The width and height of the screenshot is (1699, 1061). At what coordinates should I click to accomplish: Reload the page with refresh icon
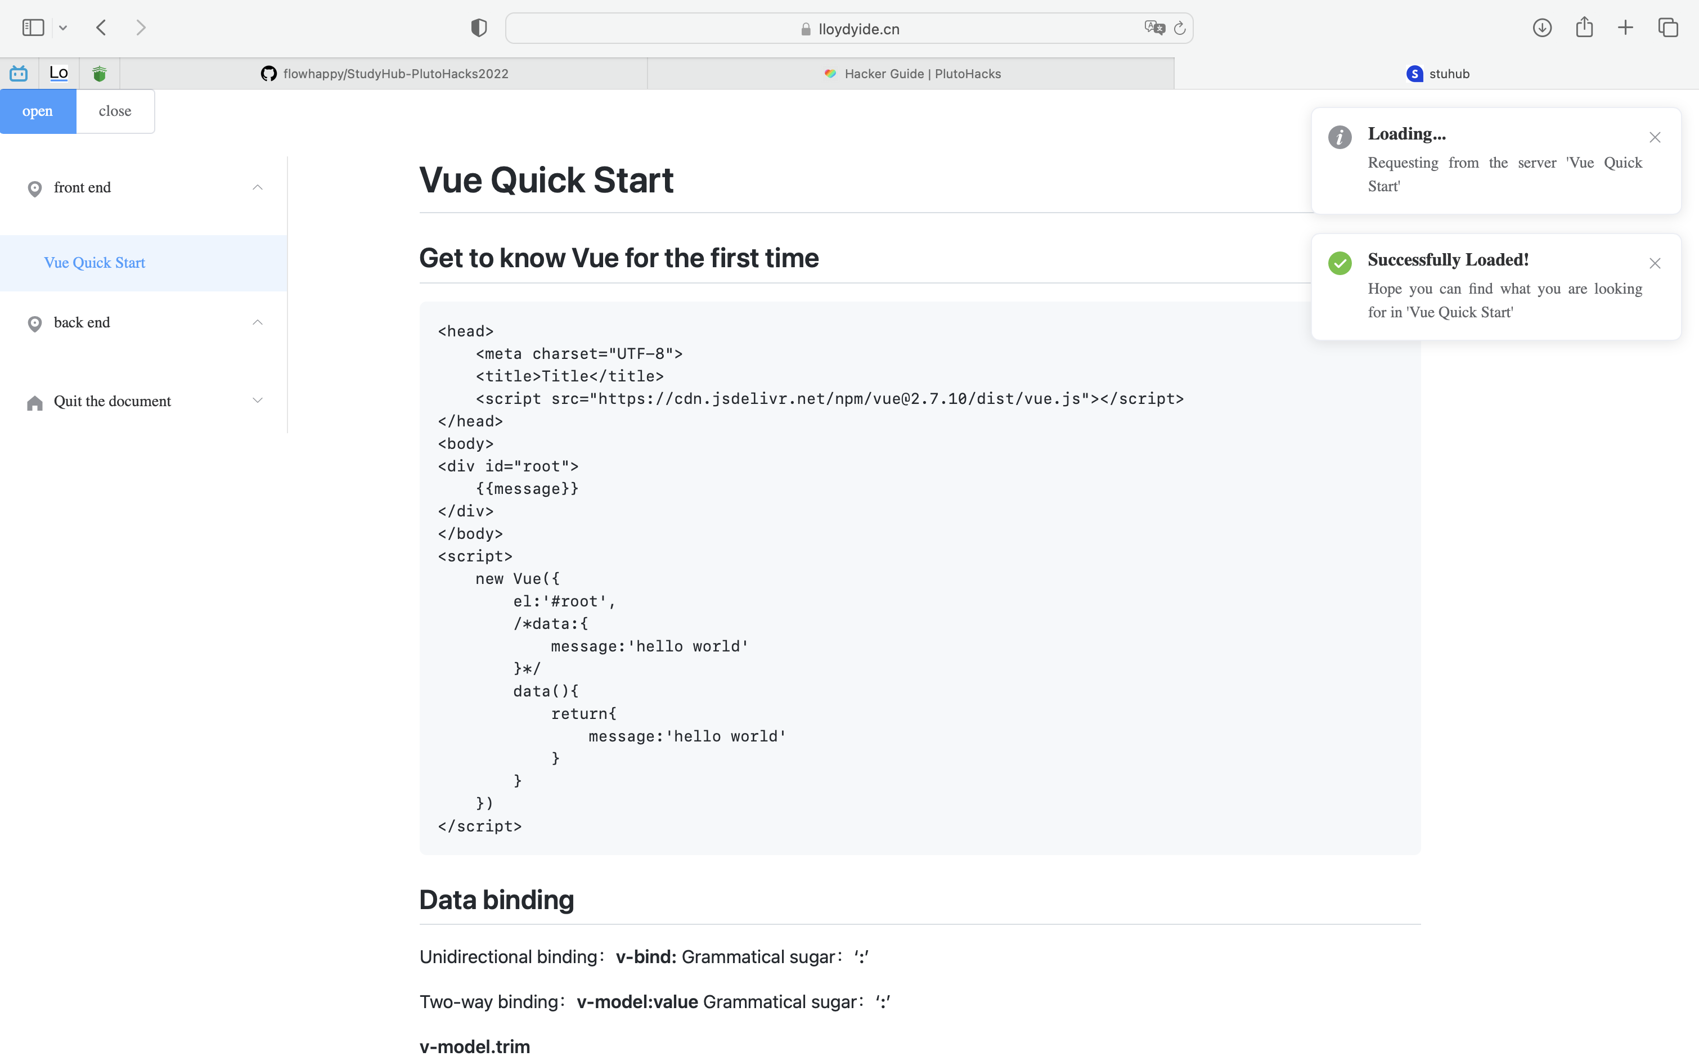pos(1180,28)
